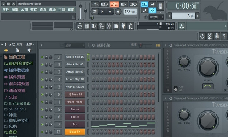
Task: Select the Arp pattern selector
Action: click(183, 16)
